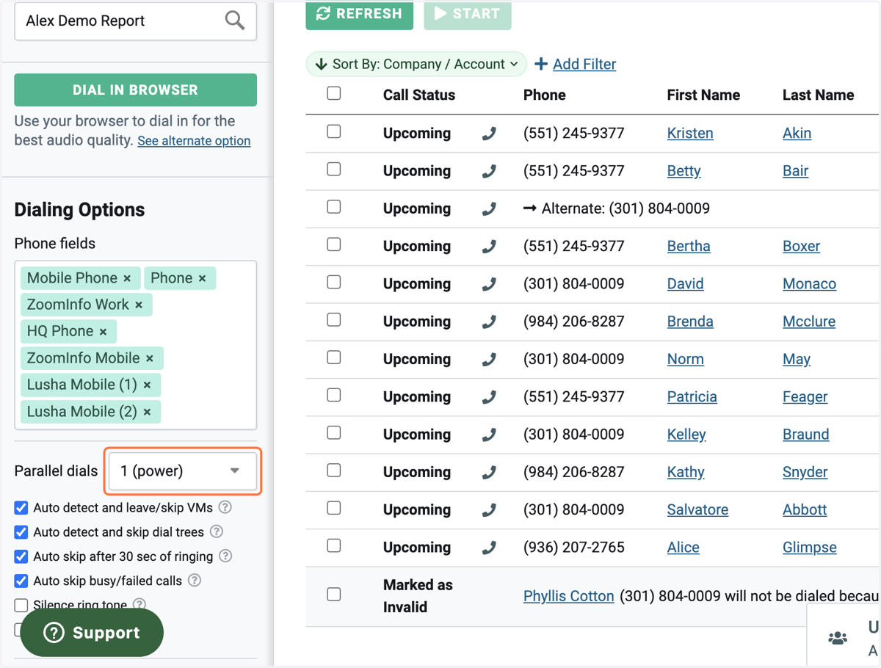Click the phone icon in Kristen Akin's row
Viewport: 881px width, 668px height.
[x=489, y=134]
